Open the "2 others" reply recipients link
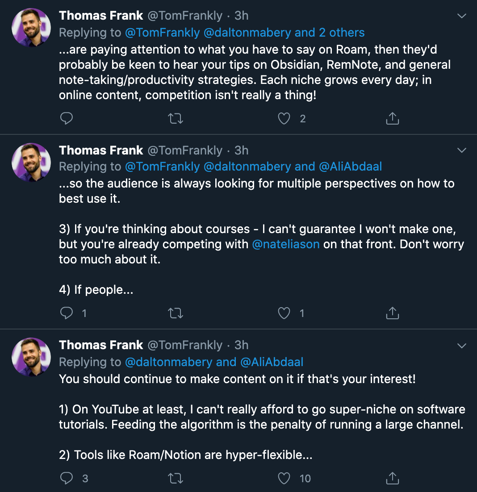The height and width of the screenshot is (492, 477). click(x=342, y=32)
